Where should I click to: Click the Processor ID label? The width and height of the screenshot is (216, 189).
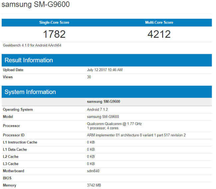coord(14,135)
